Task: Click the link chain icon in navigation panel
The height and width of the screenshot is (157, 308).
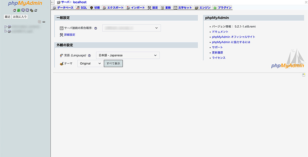Action: click(x=44, y=21)
